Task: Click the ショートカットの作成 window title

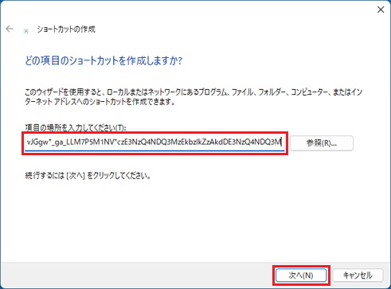Action: pos(66,29)
